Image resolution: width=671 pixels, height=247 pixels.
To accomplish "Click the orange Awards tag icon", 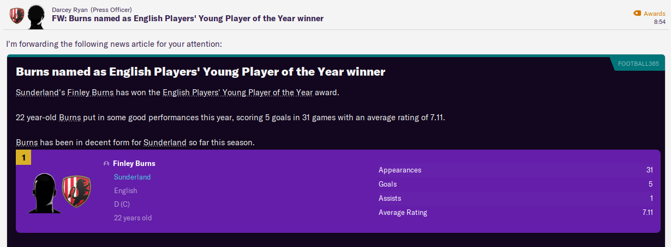I will (x=637, y=13).
